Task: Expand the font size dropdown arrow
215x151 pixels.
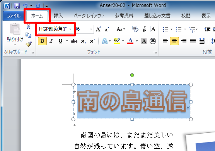Action: click(91, 29)
